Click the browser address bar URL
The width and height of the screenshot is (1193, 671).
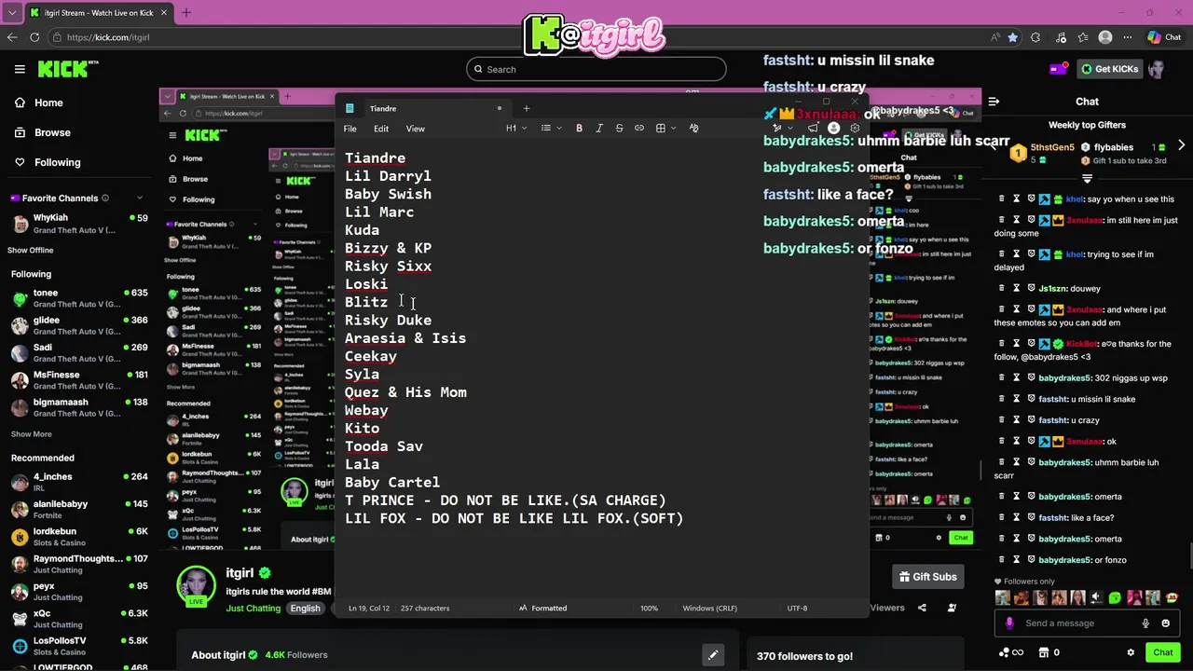tap(108, 37)
